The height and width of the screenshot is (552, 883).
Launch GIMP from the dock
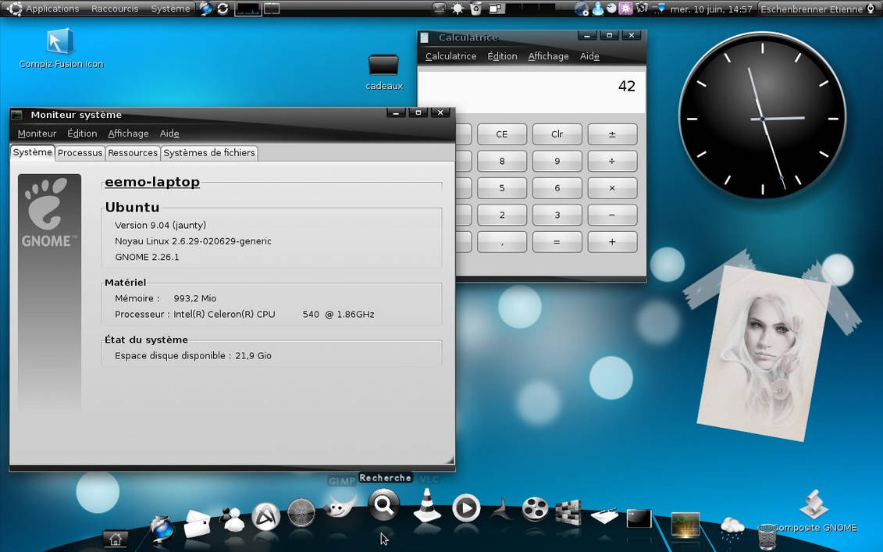[340, 507]
